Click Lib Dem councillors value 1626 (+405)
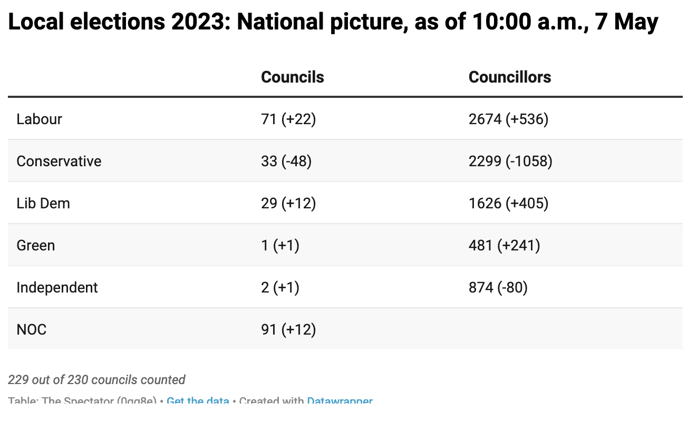Viewport: 697px width, 423px height. pyautogui.click(x=509, y=203)
